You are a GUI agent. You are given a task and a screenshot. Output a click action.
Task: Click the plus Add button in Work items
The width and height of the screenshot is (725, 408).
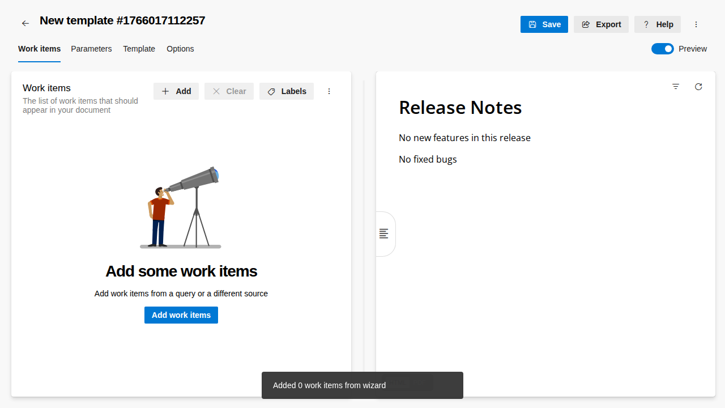click(x=176, y=91)
